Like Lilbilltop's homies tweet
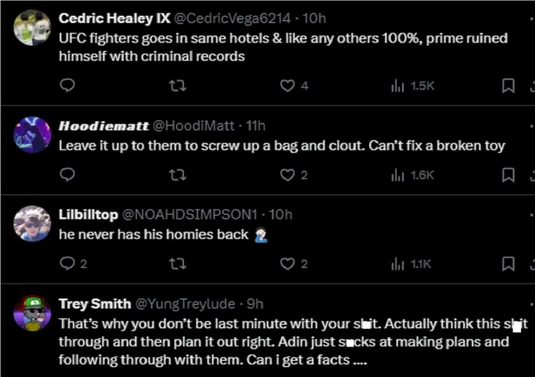 (x=288, y=264)
